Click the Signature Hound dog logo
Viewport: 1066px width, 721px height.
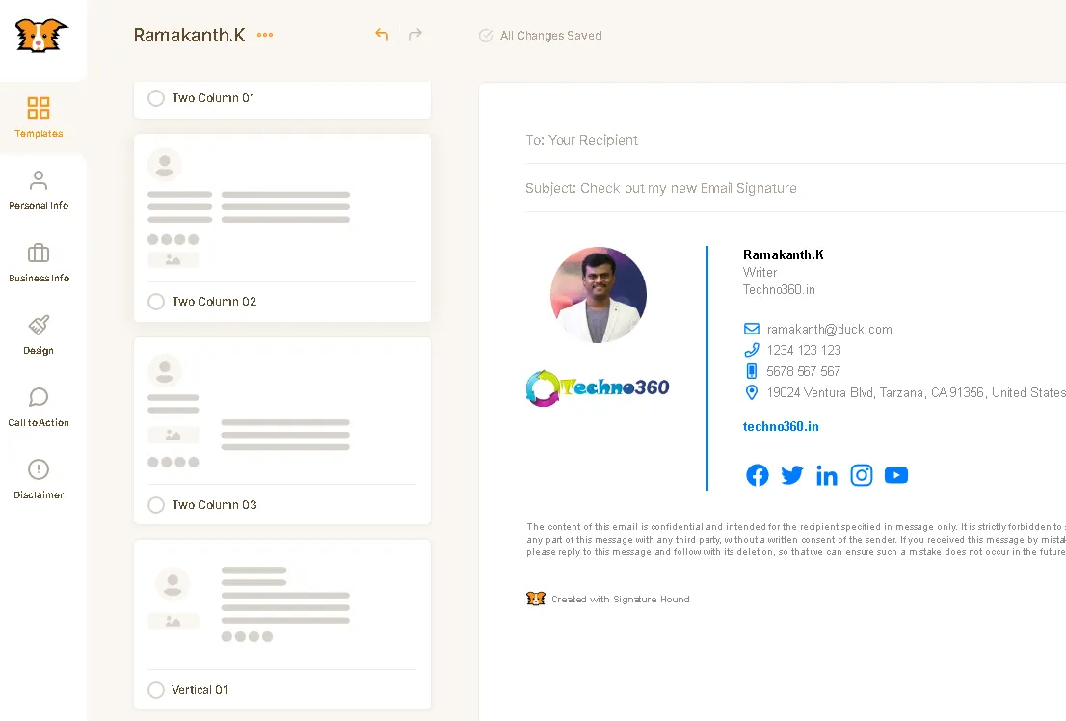(x=41, y=36)
